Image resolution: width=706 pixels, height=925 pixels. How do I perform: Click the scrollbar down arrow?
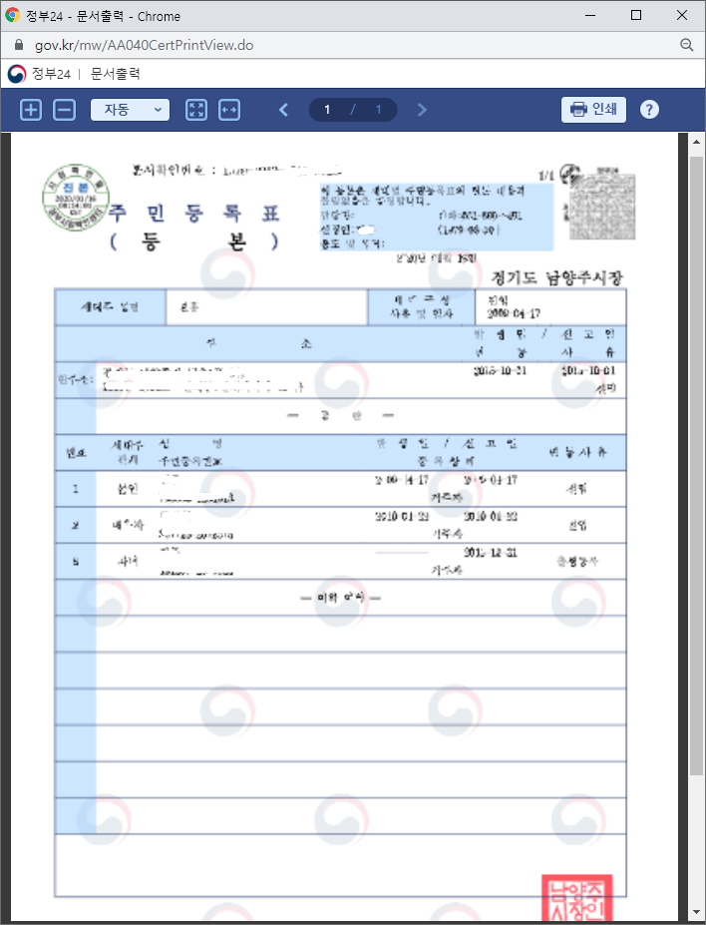click(x=696, y=911)
